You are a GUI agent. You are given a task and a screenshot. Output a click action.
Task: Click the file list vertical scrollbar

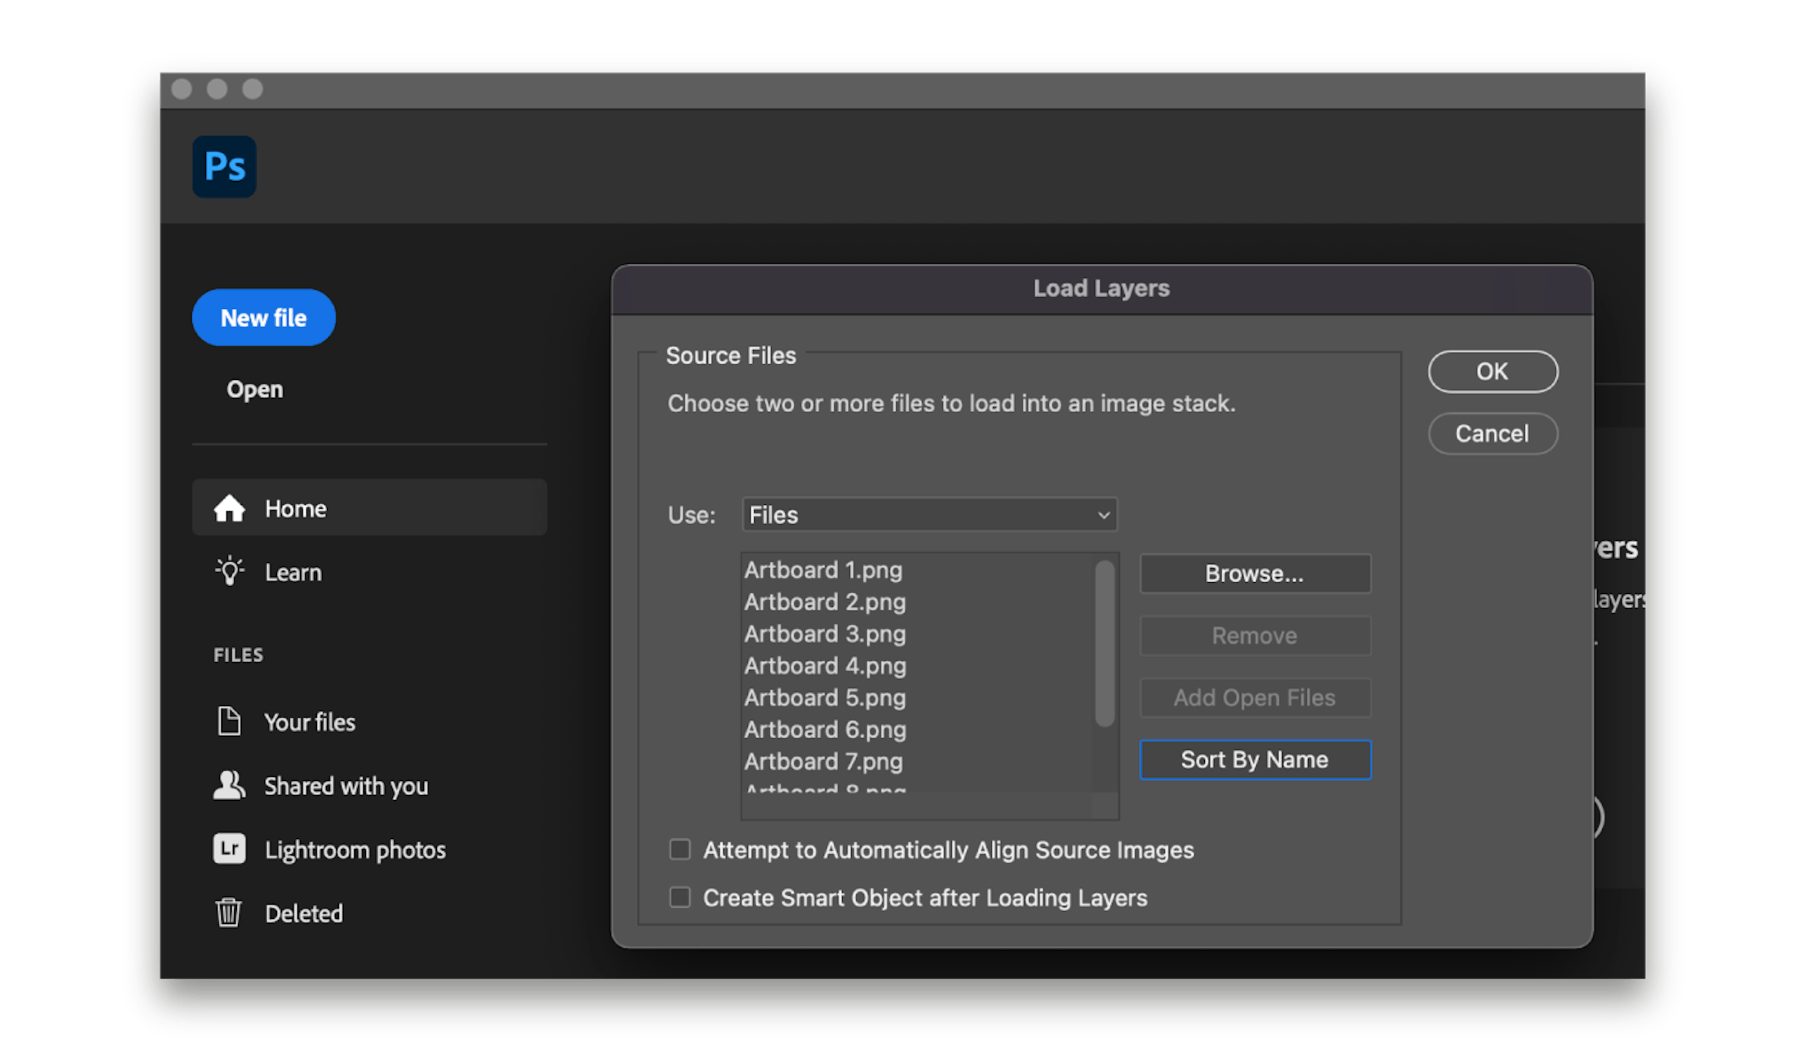tap(1105, 643)
